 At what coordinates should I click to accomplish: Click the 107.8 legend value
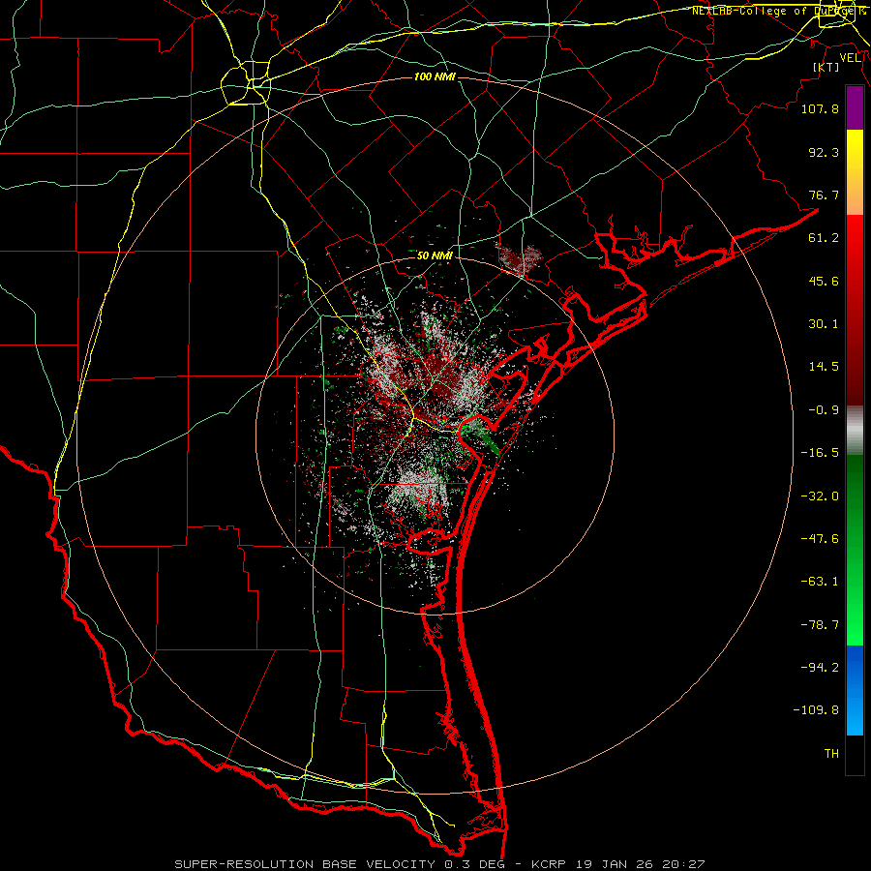[x=820, y=108]
